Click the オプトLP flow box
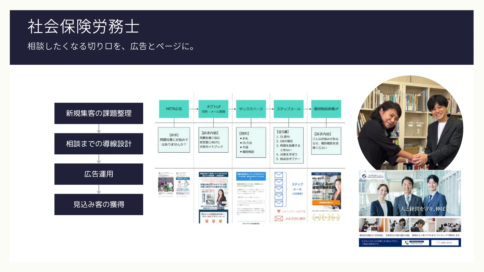This screenshot has width=484, height=272. tap(214, 109)
